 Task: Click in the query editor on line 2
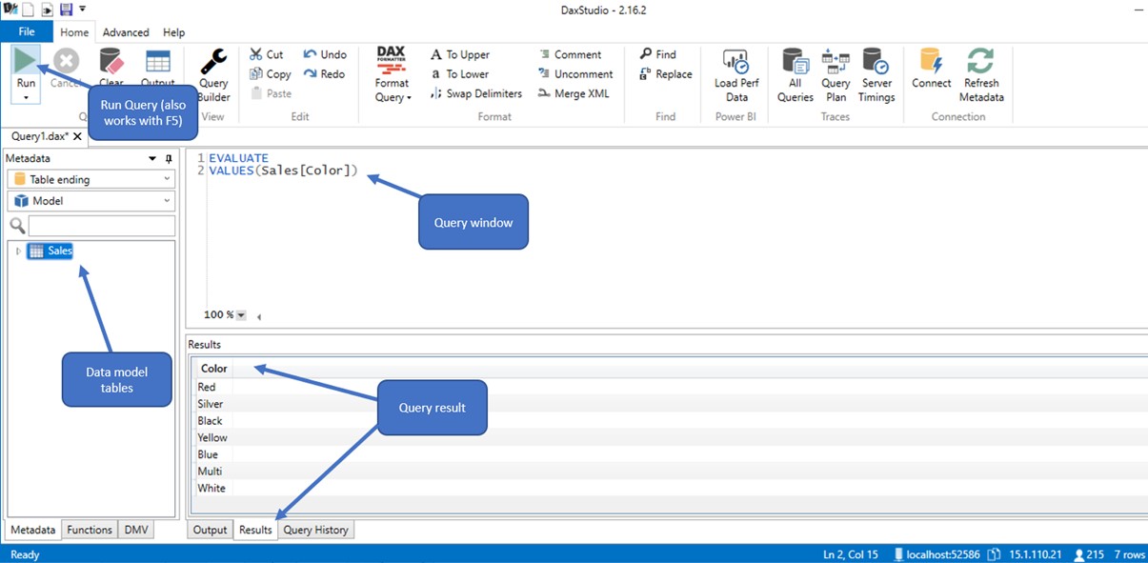point(283,171)
